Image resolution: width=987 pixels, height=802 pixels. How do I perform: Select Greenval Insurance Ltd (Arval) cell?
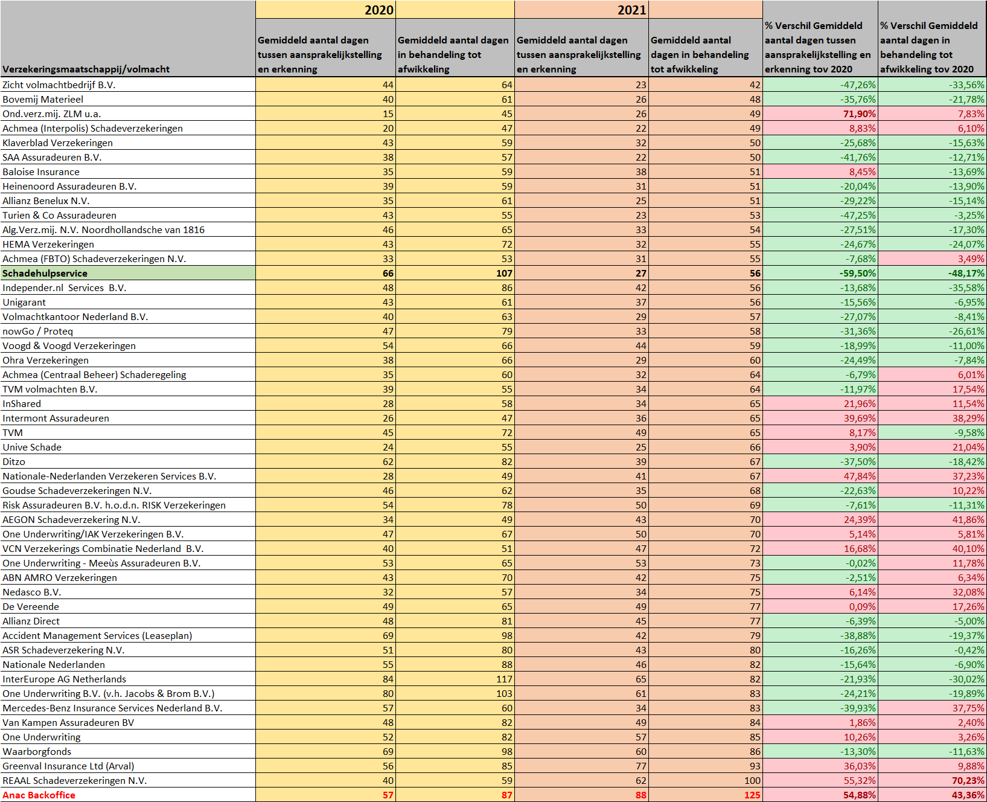[128, 766]
